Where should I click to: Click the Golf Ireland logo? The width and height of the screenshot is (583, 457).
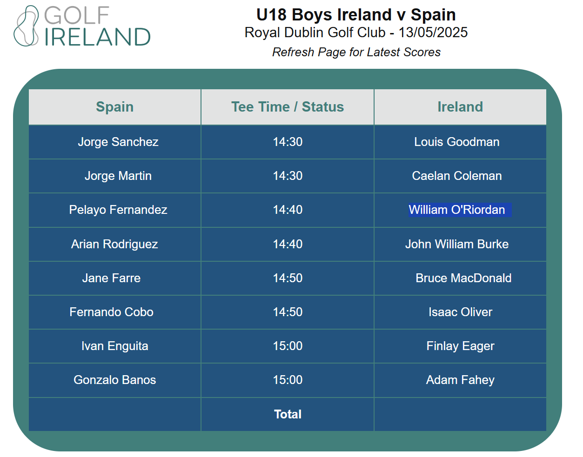click(82, 26)
